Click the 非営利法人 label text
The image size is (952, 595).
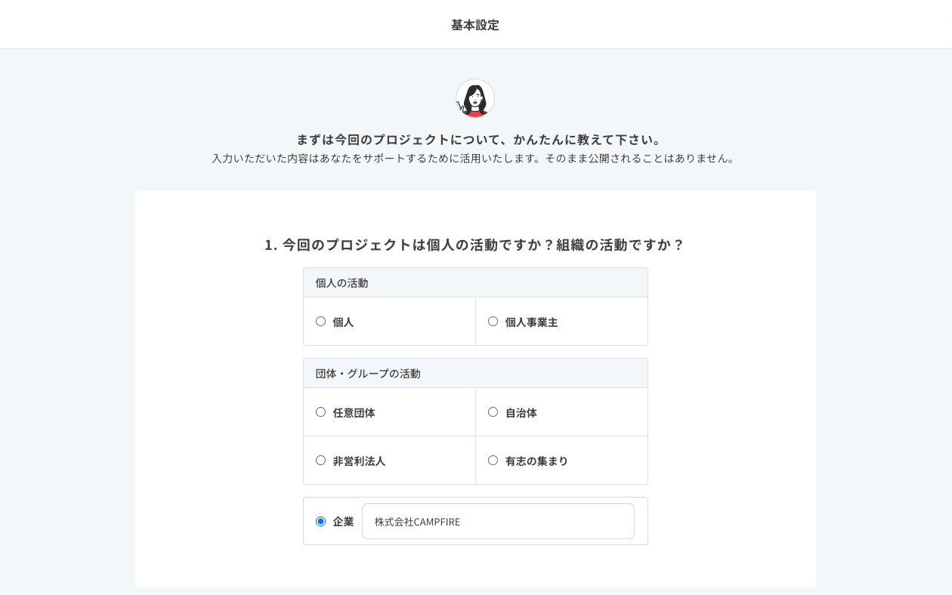(x=359, y=461)
